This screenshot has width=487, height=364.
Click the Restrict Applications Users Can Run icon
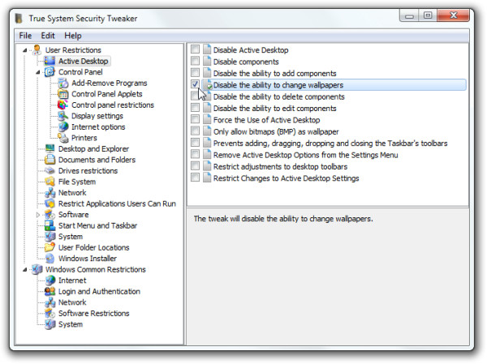50,203
